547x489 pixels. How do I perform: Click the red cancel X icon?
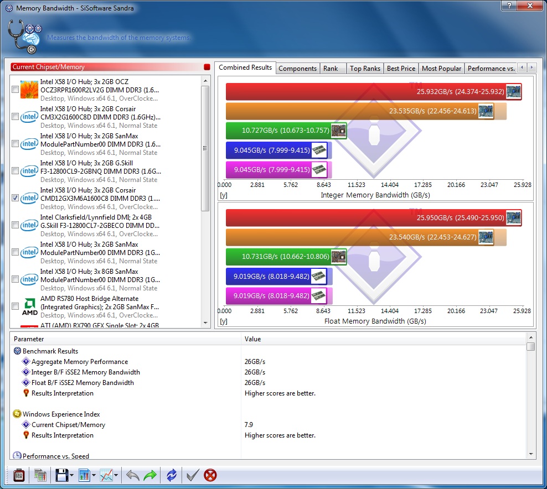tap(210, 475)
